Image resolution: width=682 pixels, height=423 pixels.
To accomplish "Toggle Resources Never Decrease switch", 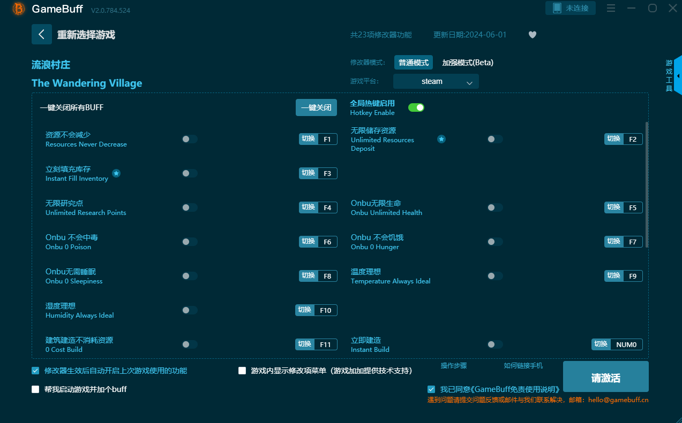I will click(x=190, y=139).
